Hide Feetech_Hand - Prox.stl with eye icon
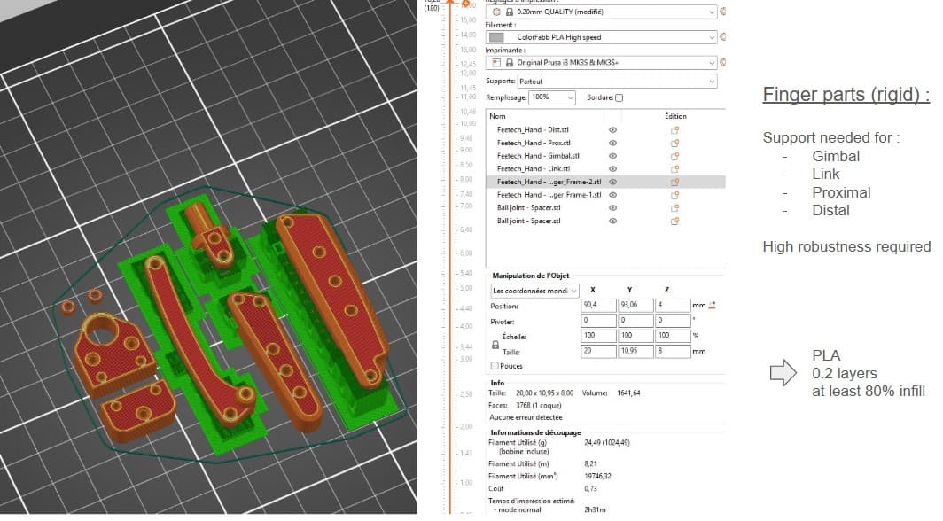The width and height of the screenshot is (943, 521). coord(612,143)
